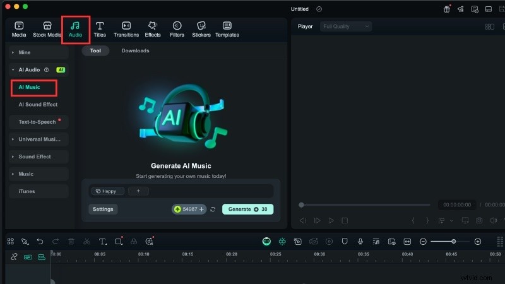The image size is (505, 284).
Task: Add credits via 54987 plus button
Action: 201,210
